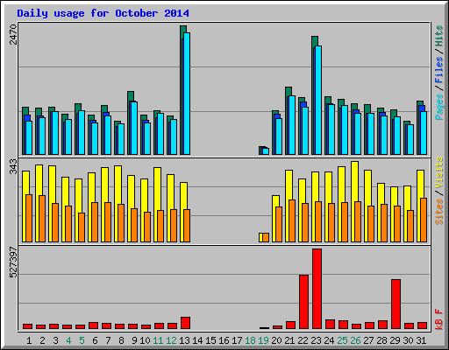Image resolution: width=449 pixels, height=350 pixels.
Task: Click the Hits legend label
Action: point(439,36)
